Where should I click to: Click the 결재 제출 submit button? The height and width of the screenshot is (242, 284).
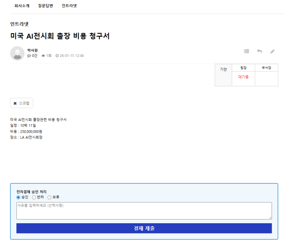pyautogui.click(x=144, y=228)
